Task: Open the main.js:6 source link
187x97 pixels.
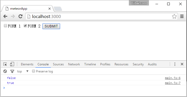Action: tap(173, 78)
